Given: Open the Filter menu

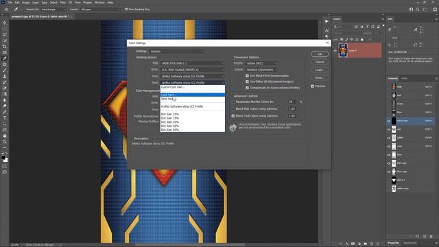Looking at the screenshot, I should [x=62, y=3].
